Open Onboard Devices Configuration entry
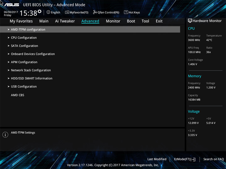The width and height of the screenshot is (226, 169). [x=33, y=54]
